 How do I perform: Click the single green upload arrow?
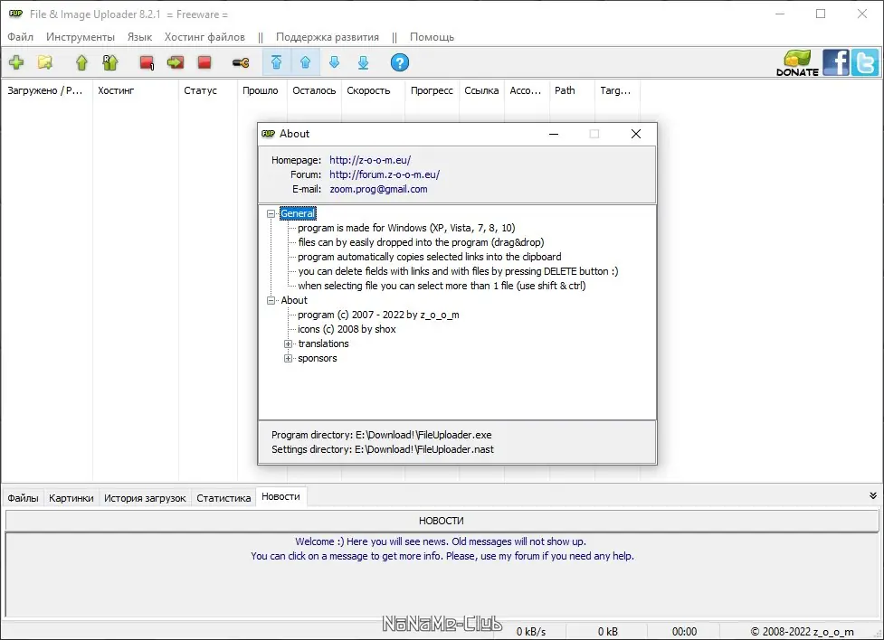tap(81, 62)
